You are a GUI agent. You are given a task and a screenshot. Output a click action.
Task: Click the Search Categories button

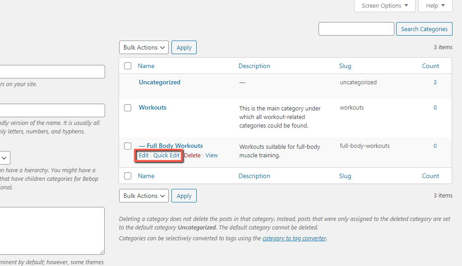click(x=424, y=29)
